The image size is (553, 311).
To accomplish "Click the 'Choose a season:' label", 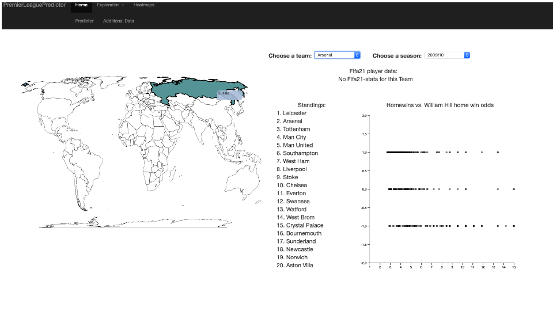I will [x=397, y=56].
